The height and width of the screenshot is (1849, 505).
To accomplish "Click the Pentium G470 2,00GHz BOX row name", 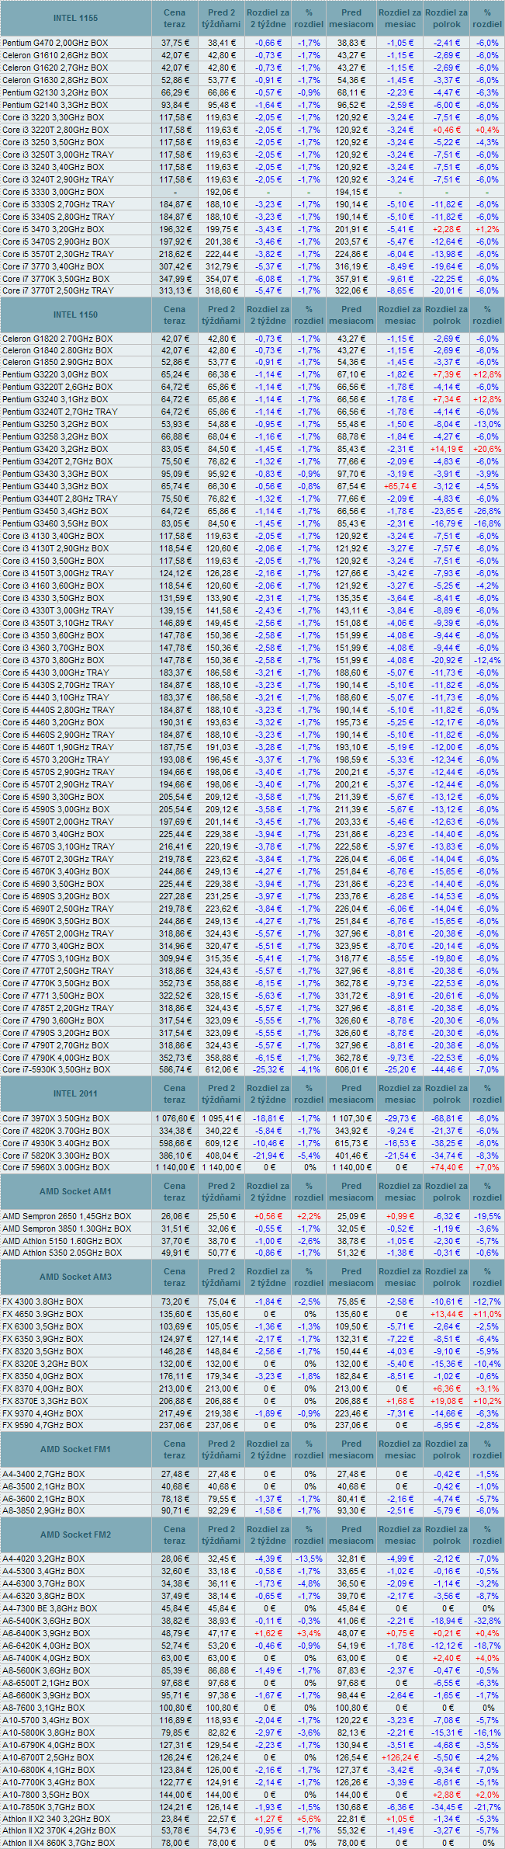I will (55, 43).
